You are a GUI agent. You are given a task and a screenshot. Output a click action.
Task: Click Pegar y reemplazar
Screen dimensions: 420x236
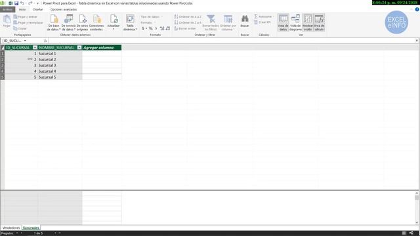[28, 23]
